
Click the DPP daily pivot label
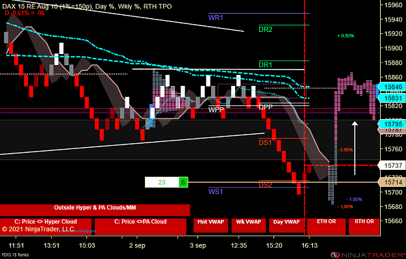coord(266,107)
